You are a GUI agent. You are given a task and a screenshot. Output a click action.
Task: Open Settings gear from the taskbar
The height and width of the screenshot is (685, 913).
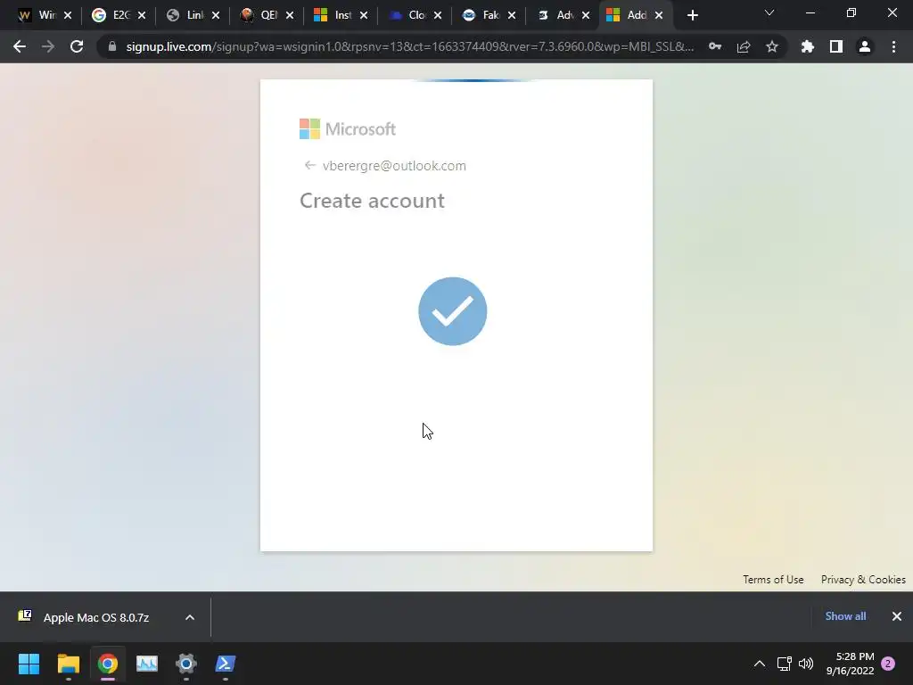[186, 664]
